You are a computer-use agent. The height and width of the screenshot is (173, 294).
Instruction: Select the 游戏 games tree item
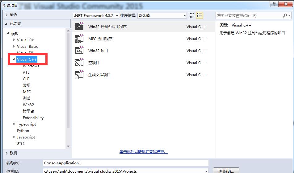click(x=21, y=143)
